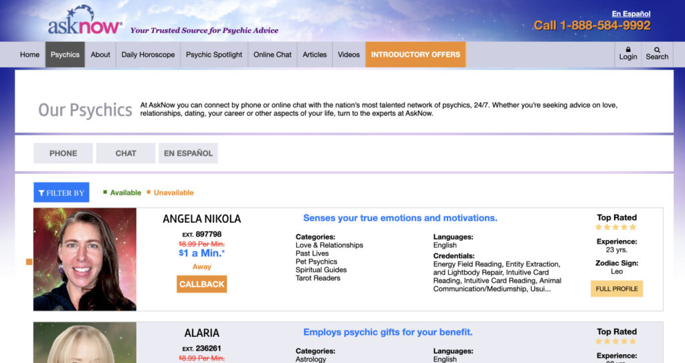
Task: Go to the Home menu item
Action: [29, 55]
